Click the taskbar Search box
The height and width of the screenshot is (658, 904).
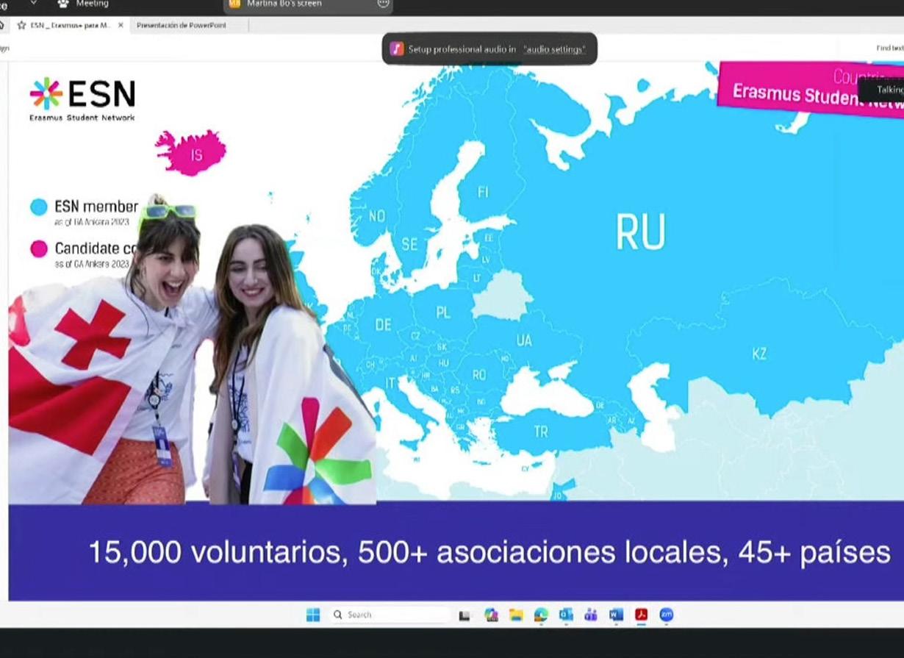point(390,615)
